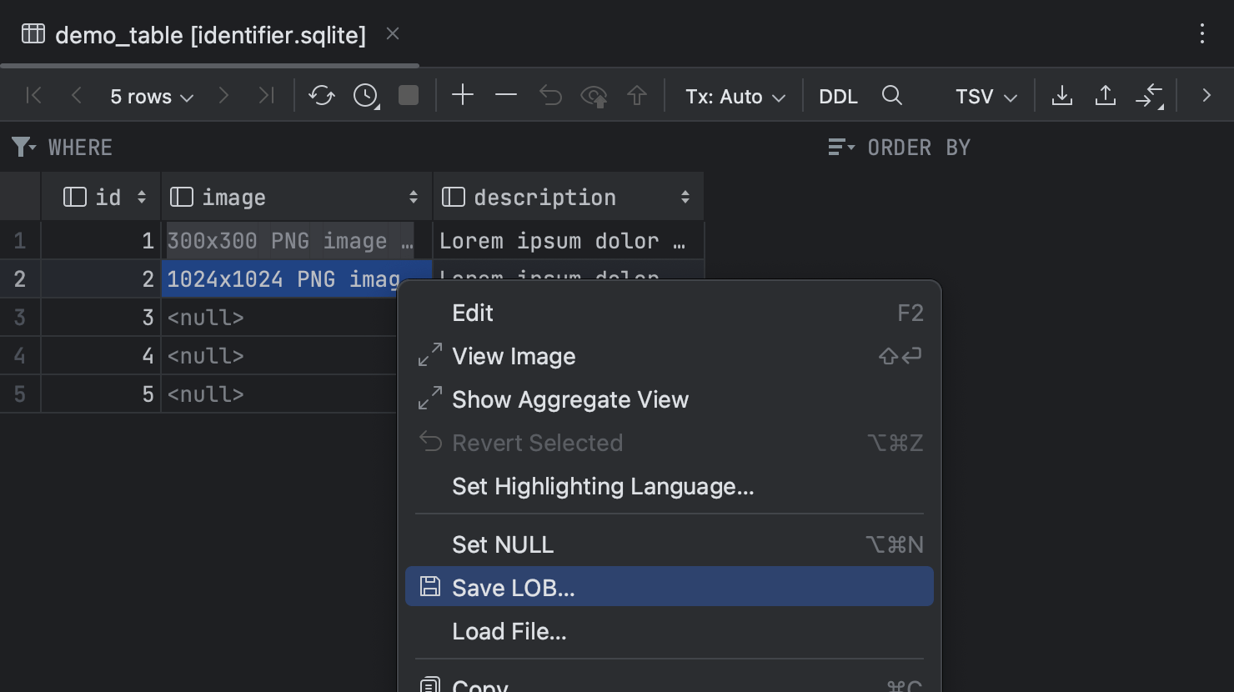Click the Revert Changes undo icon
The image size is (1234, 692).
click(x=549, y=95)
